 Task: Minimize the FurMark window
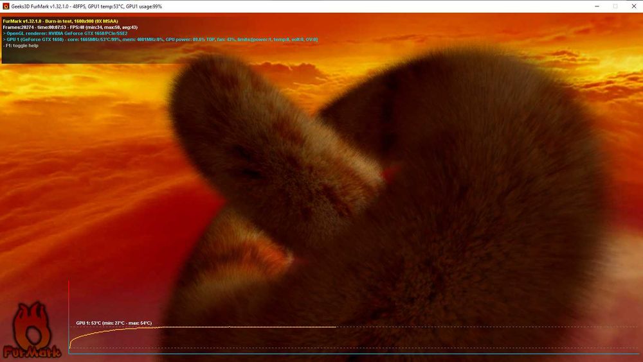point(597,6)
